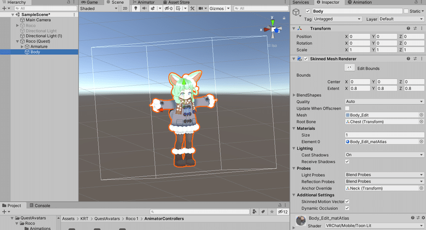Open the Tag dropdown set to Untagged

click(x=338, y=19)
